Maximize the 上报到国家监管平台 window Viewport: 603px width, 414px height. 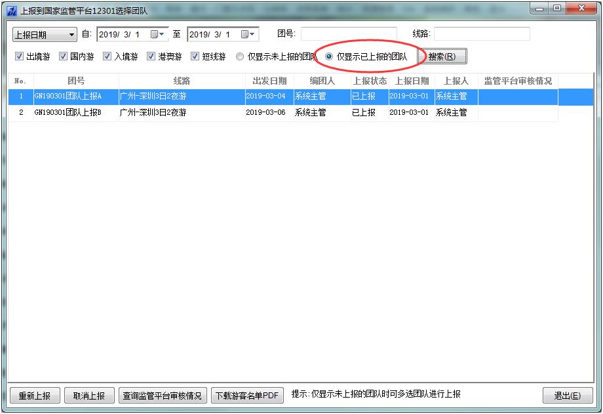tap(557, 9)
